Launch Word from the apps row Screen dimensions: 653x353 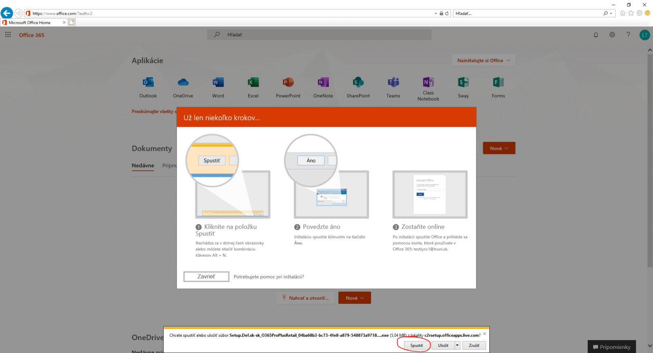pyautogui.click(x=218, y=83)
